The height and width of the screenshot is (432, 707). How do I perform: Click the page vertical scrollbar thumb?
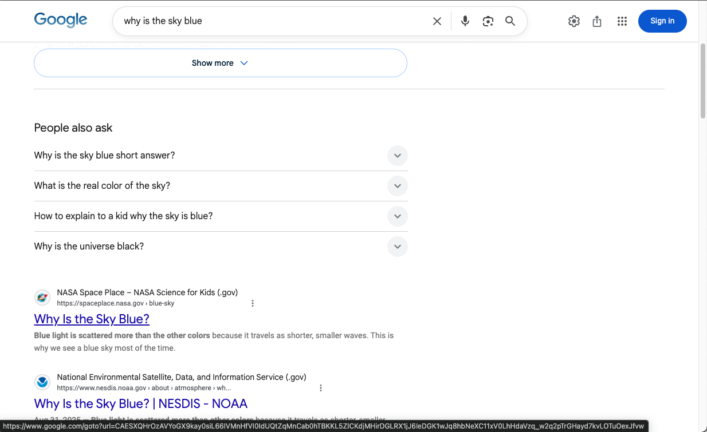pos(703,81)
